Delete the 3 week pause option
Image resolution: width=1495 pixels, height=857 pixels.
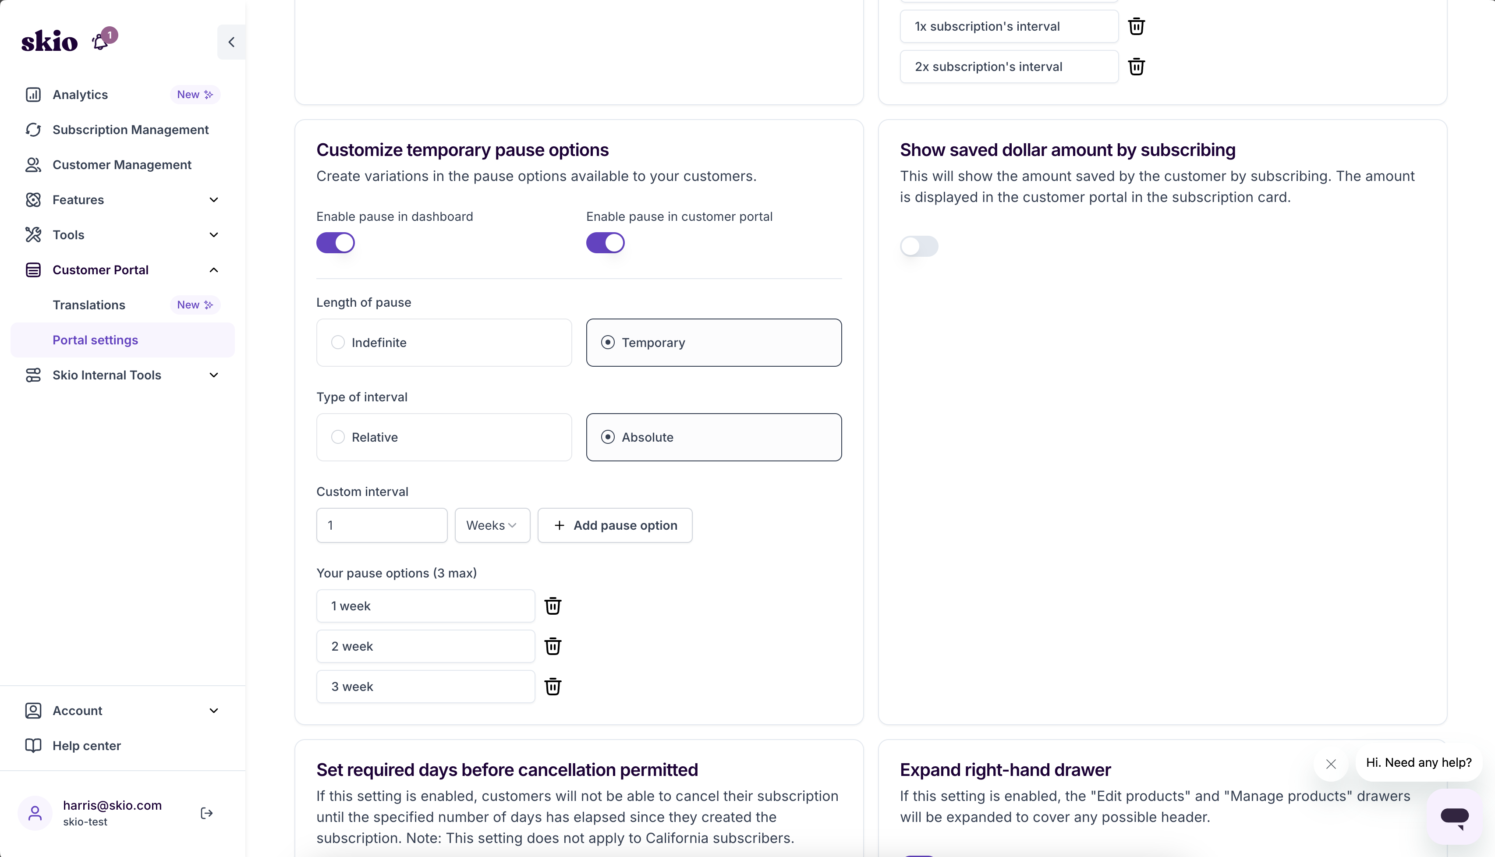pyautogui.click(x=553, y=686)
